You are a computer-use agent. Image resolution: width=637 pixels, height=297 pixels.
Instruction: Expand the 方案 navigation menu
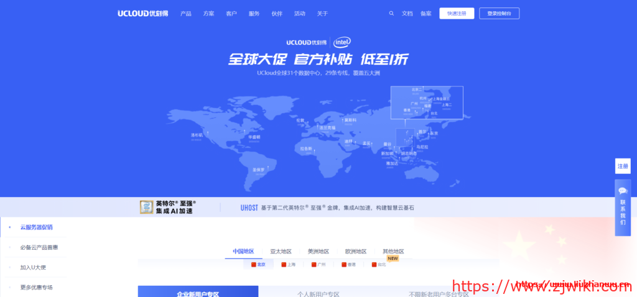click(208, 13)
